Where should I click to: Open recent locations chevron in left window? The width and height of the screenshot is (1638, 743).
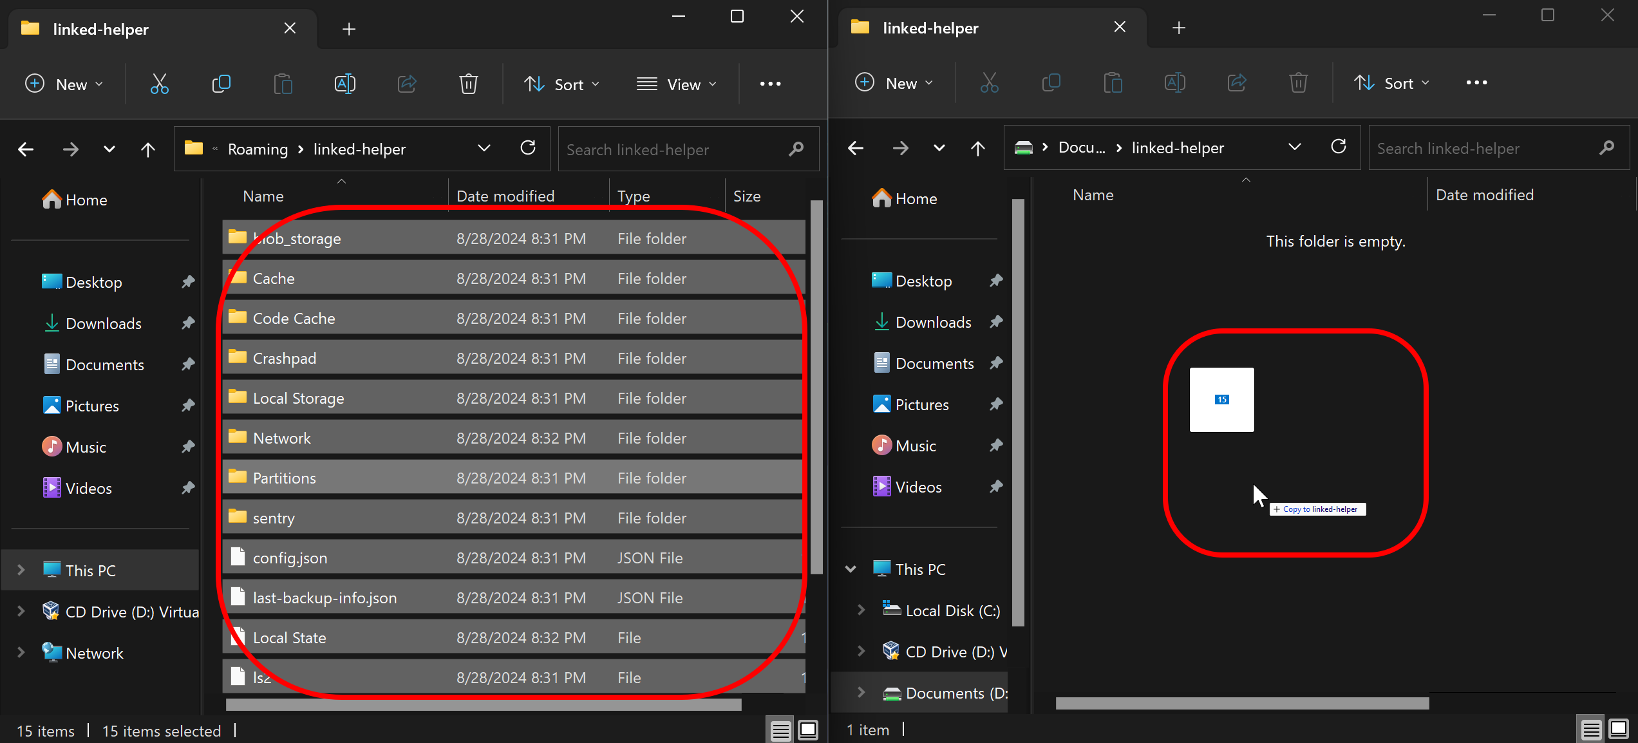coord(109,149)
